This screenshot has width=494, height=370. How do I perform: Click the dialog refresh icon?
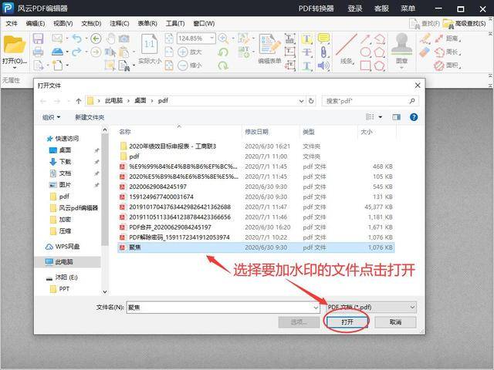pyautogui.click(x=311, y=101)
